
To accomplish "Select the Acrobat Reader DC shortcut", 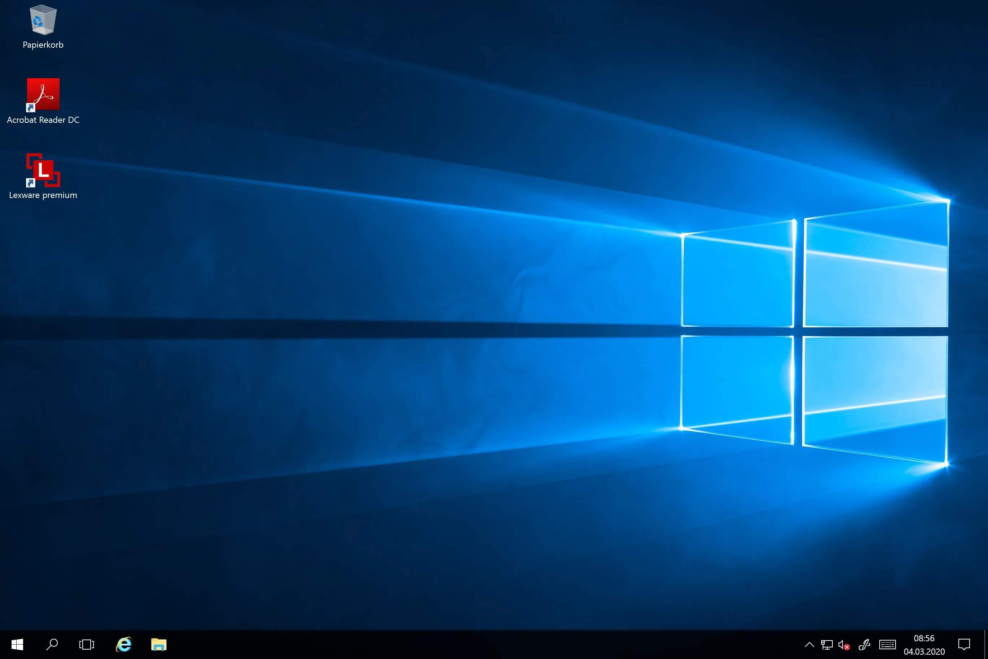I will [43, 95].
